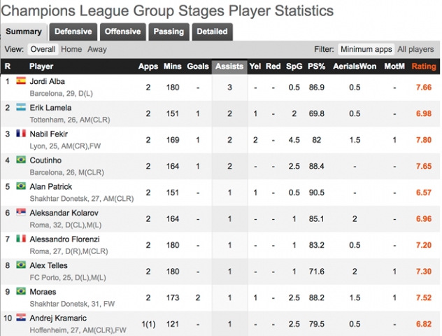This screenshot has height=336, width=442.
Task: Sort table by Assists column header
Action: tap(229, 66)
